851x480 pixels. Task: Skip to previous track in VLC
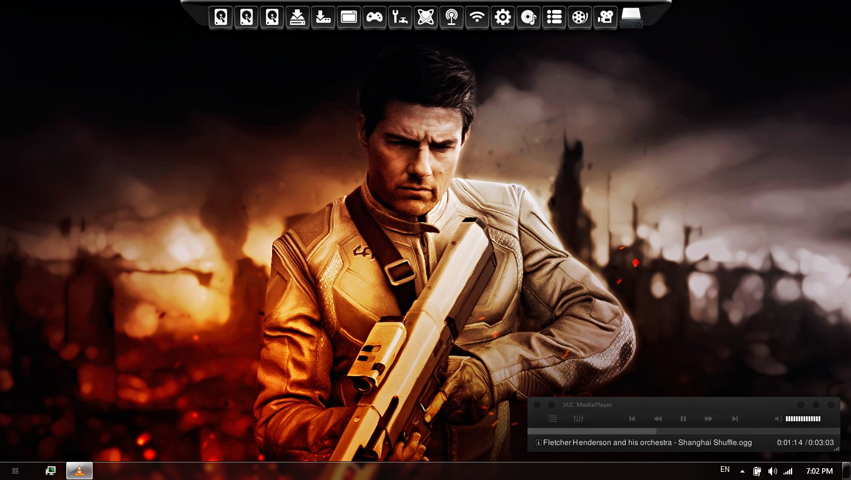click(x=632, y=419)
